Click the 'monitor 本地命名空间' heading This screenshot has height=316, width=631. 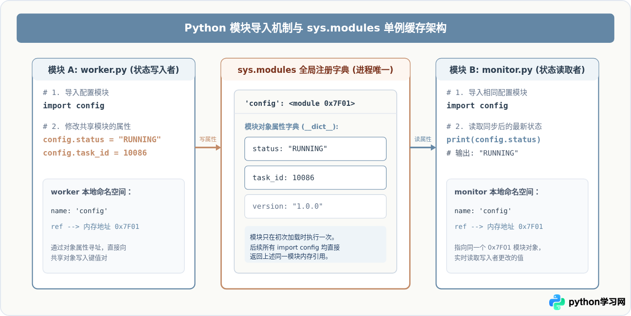point(497,192)
